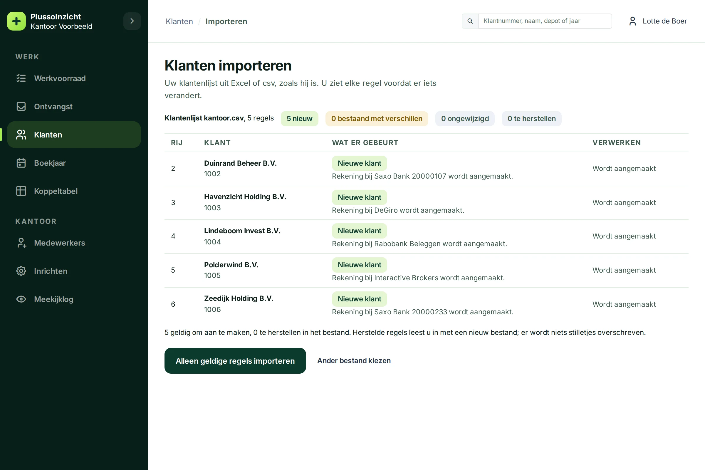Click Importeren breadcrumb item
This screenshot has height=470, width=705.
(226, 21)
